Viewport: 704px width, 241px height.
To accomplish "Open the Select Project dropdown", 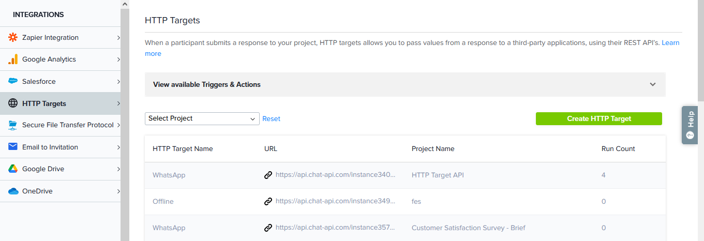I will click(x=202, y=118).
